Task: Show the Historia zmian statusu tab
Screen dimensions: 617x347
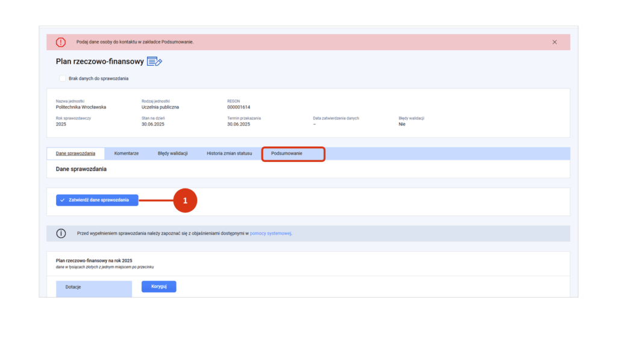Action: tap(230, 154)
